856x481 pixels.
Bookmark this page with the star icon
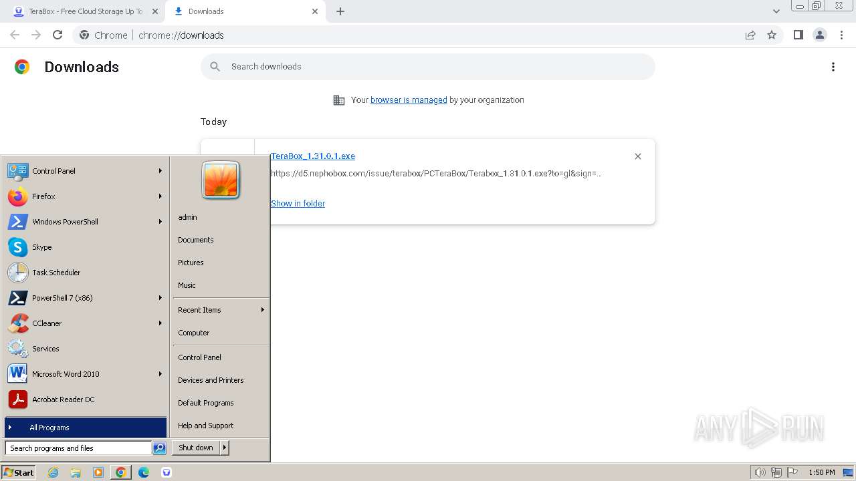[x=772, y=35]
